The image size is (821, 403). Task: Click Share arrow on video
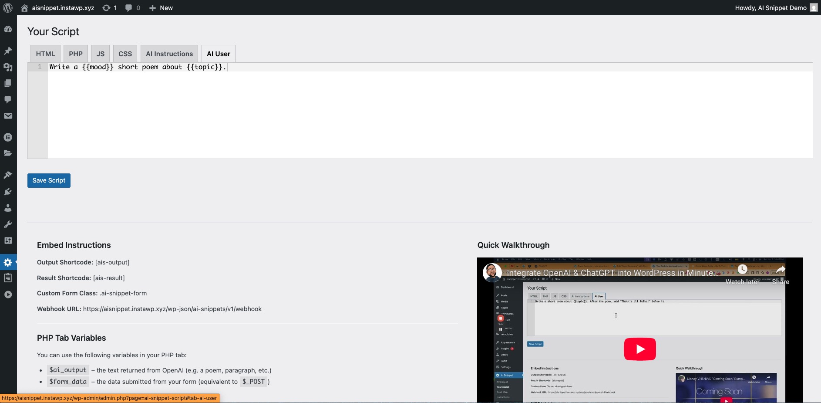(781, 275)
